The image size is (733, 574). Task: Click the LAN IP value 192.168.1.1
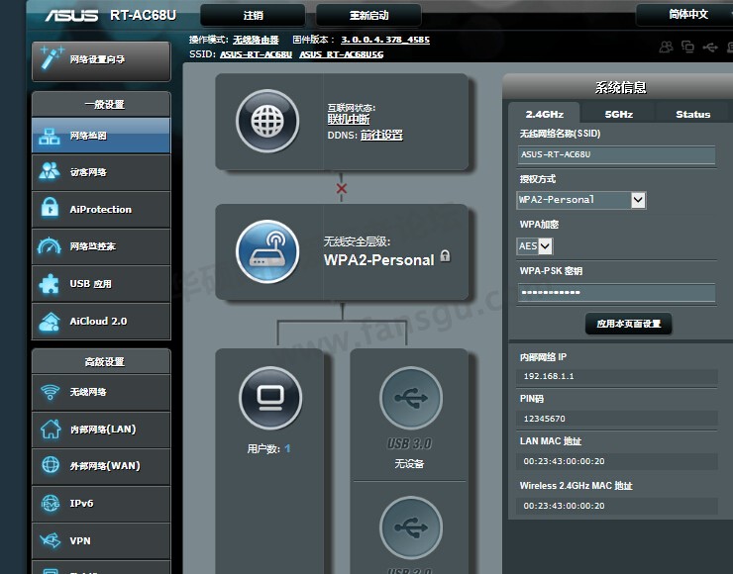click(549, 376)
